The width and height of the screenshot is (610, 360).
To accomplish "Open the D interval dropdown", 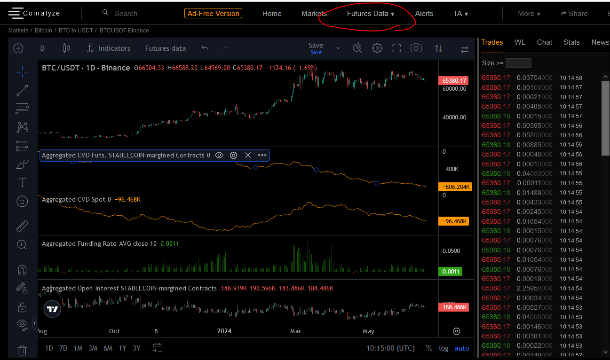I will tap(42, 48).
